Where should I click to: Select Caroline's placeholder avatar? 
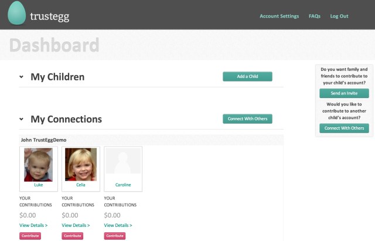(123, 164)
